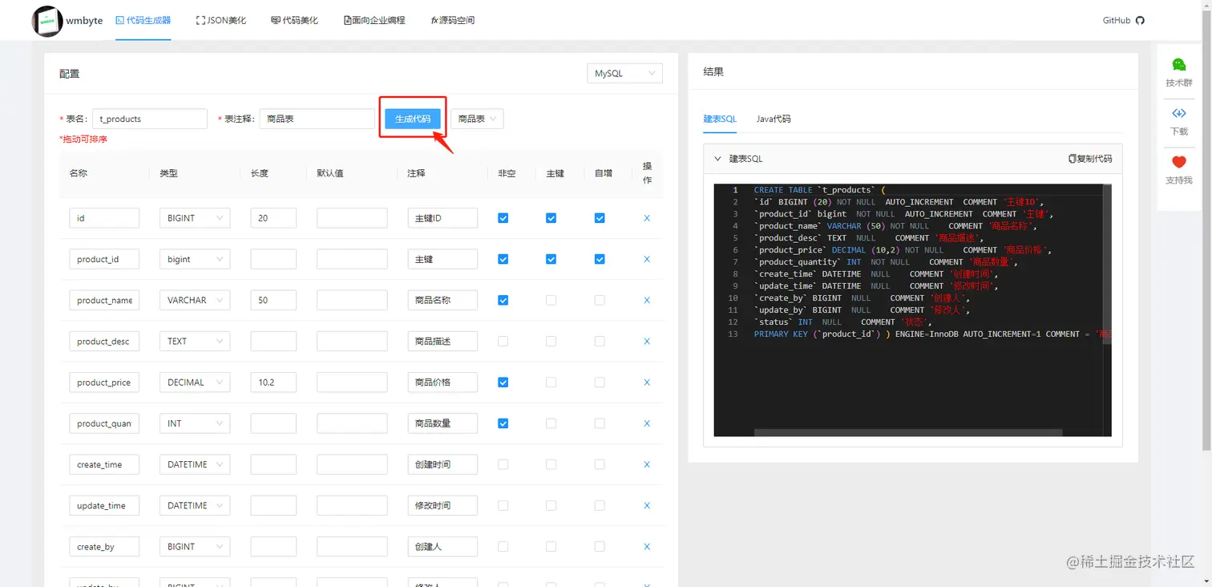Delete the id row with X
Image resolution: width=1212 pixels, height=587 pixels.
coord(647,218)
